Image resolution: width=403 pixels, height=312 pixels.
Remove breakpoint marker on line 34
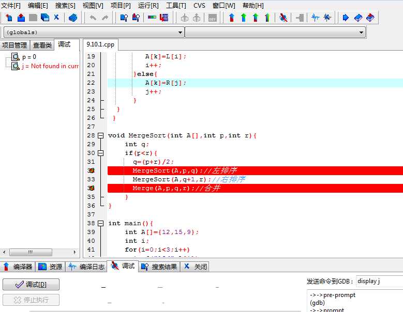tap(91, 188)
